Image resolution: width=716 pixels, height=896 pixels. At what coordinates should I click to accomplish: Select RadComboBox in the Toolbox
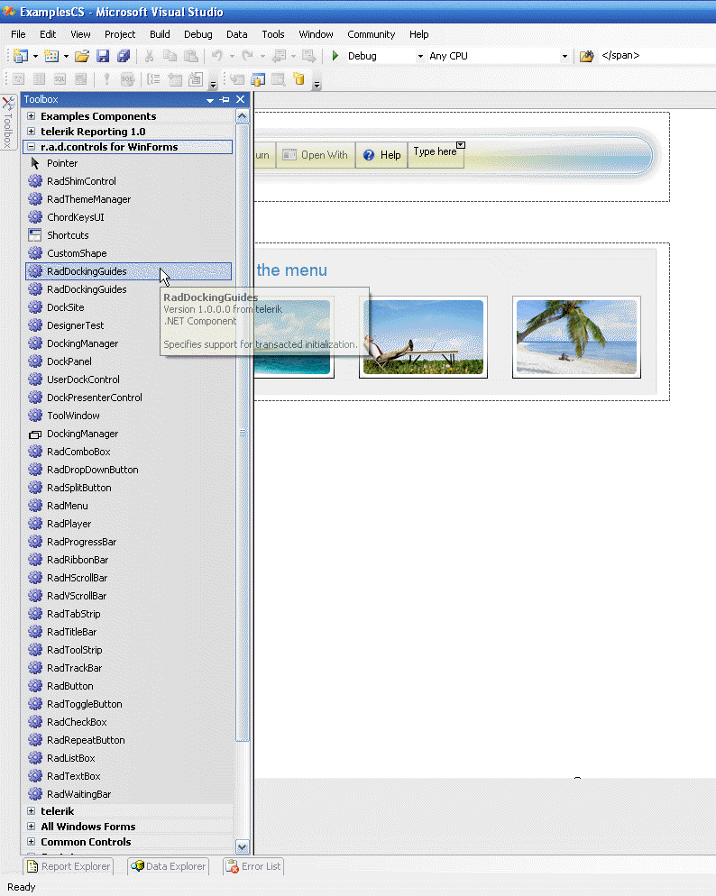128,452
